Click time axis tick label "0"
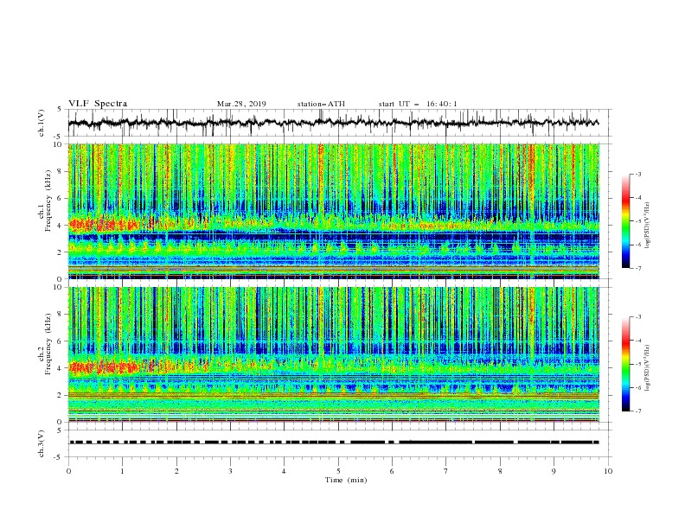This screenshot has width=685, height=529. (x=68, y=471)
